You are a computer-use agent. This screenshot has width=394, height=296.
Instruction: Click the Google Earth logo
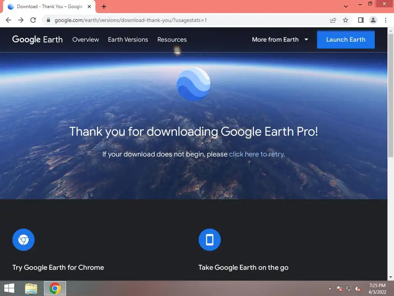pos(37,40)
